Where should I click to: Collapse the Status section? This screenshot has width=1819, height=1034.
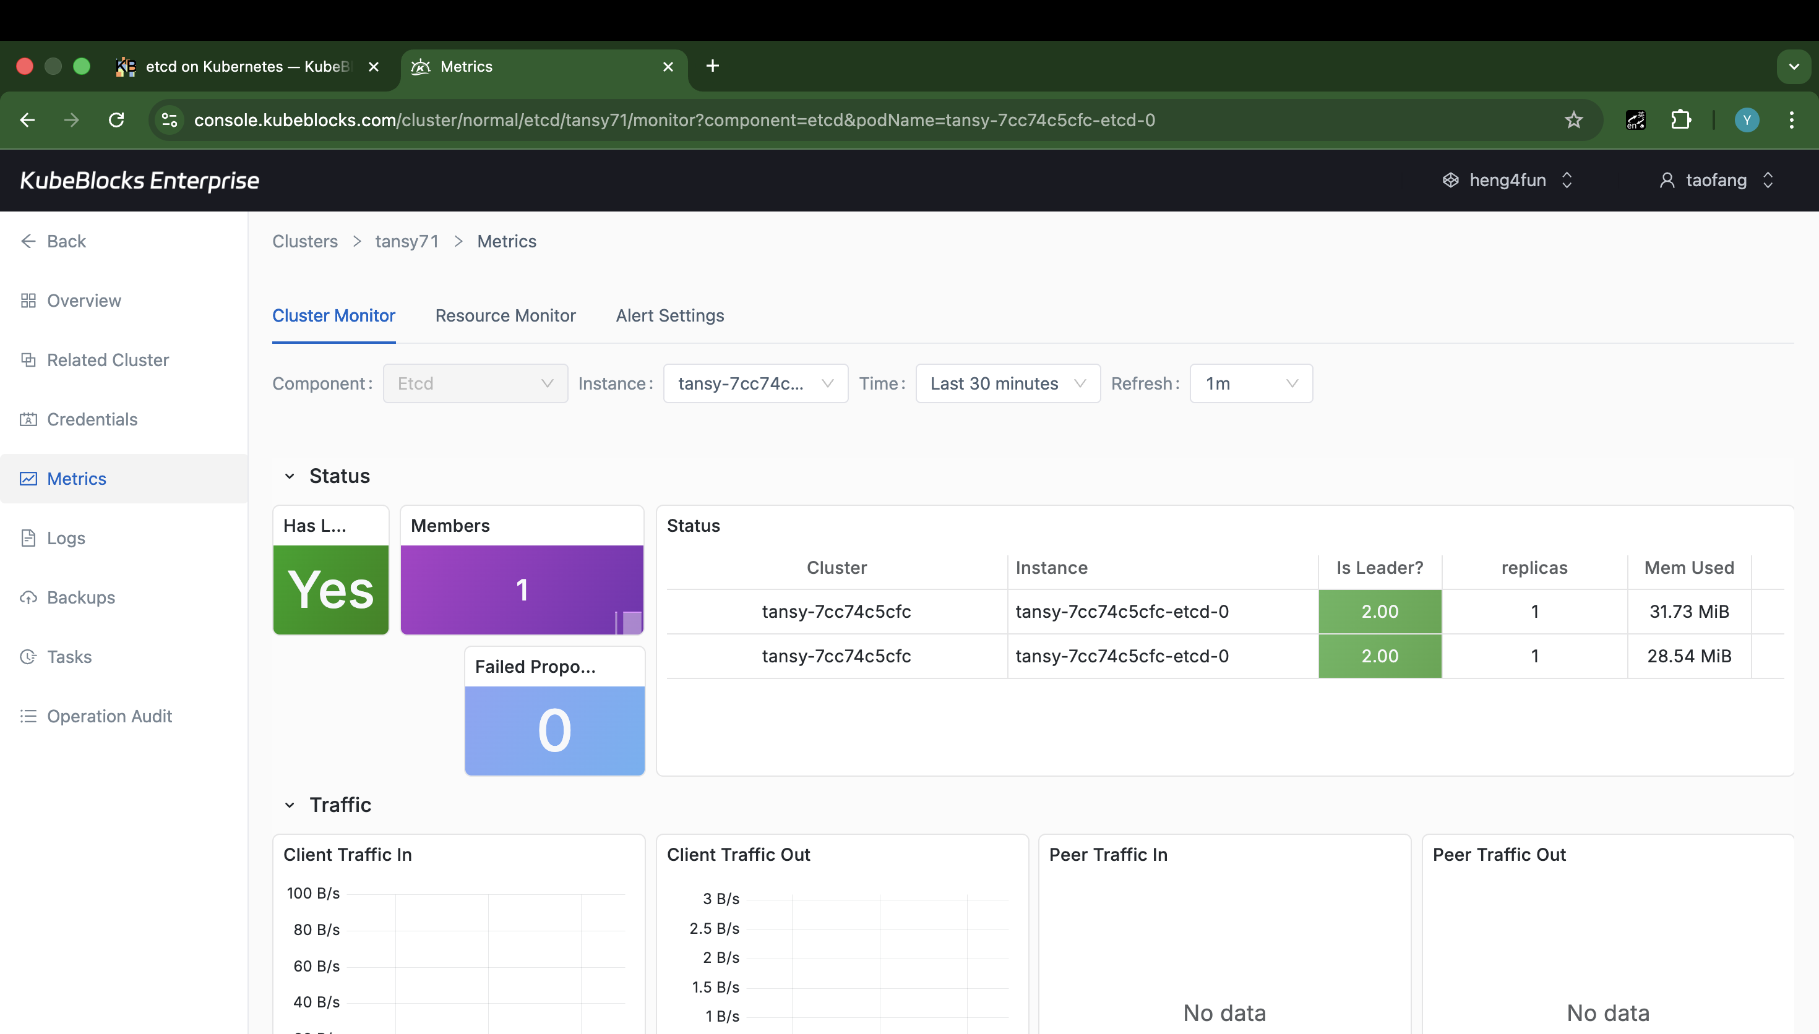[x=289, y=477]
